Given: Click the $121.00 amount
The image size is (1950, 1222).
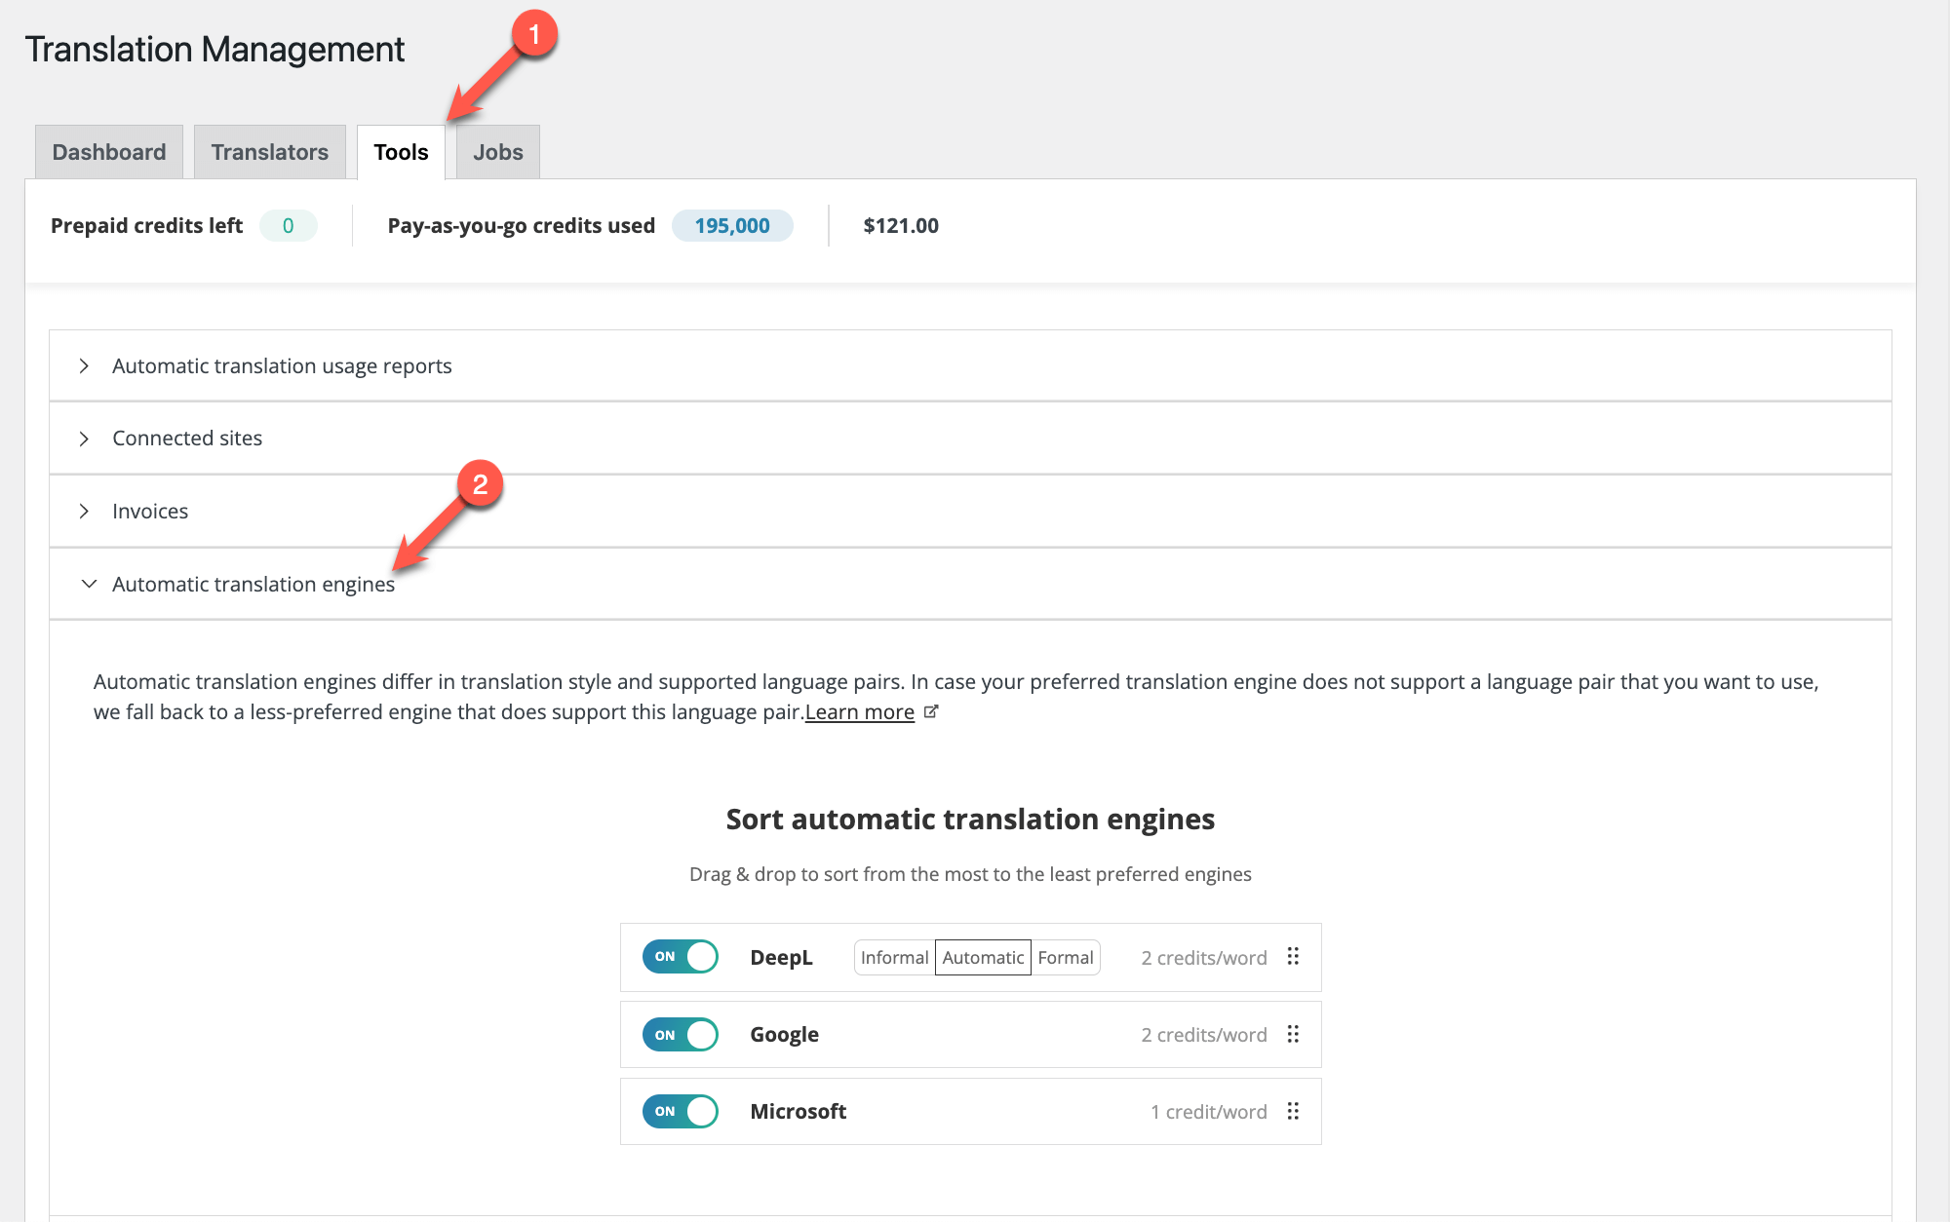Looking at the screenshot, I should [901, 226].
